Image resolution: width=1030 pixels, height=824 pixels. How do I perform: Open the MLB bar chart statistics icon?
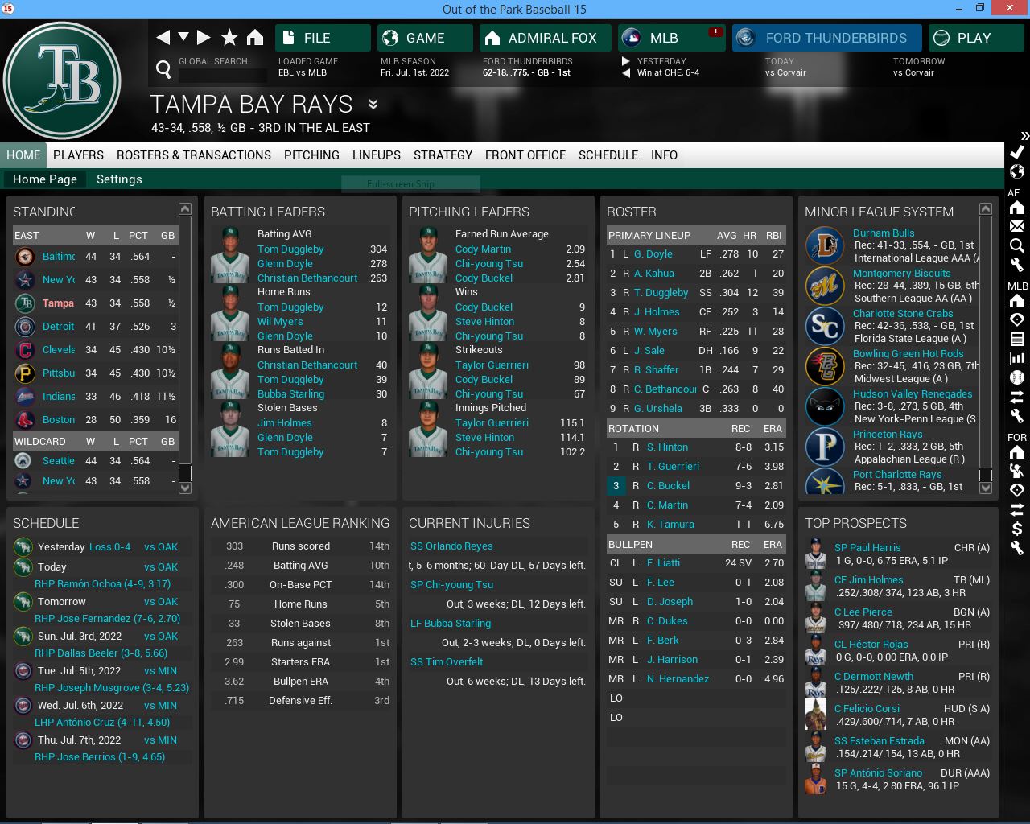1017,358
